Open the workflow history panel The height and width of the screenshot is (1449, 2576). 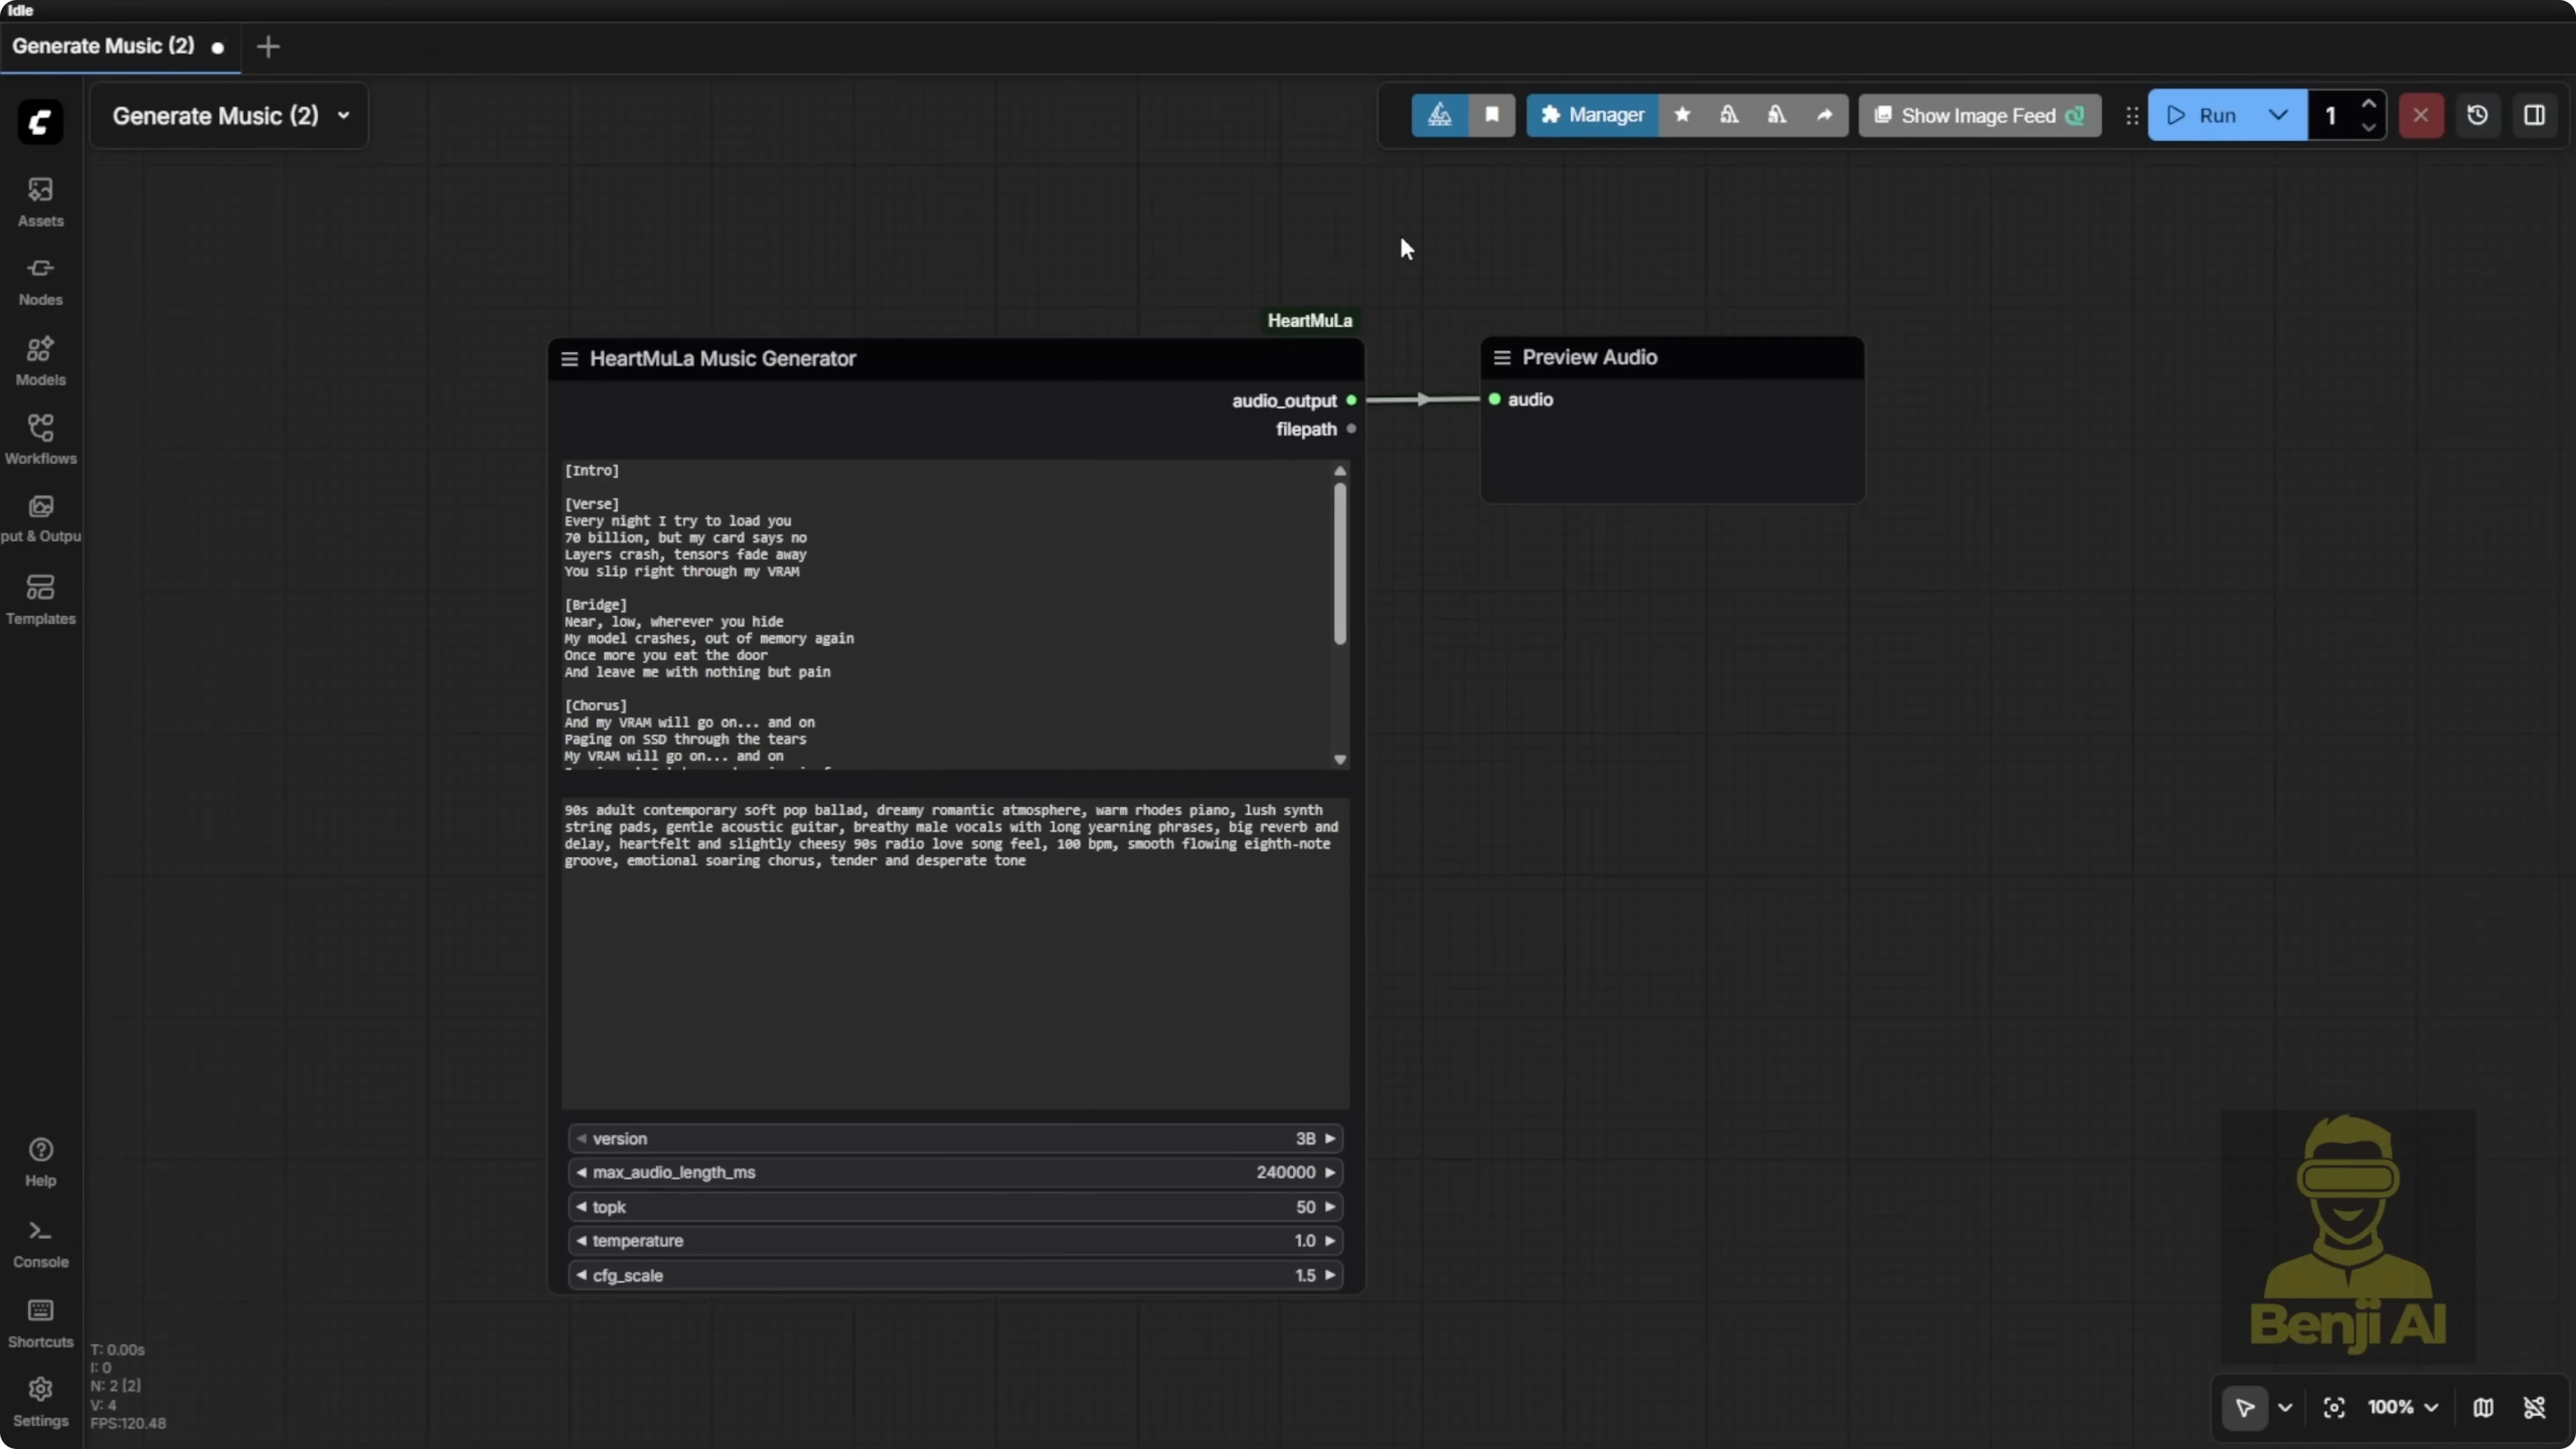(2478, 115)
